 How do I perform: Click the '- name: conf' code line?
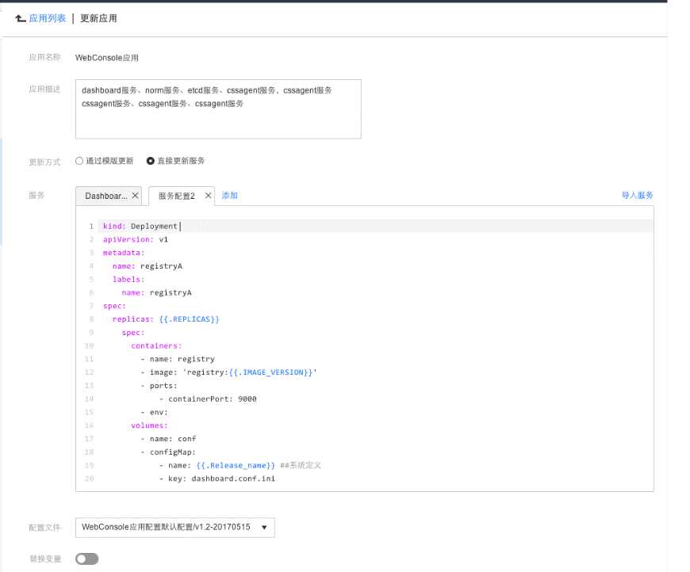(168, 439)
